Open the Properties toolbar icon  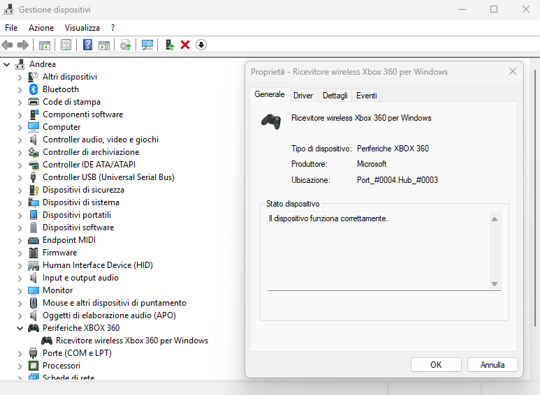click(66, 45)
